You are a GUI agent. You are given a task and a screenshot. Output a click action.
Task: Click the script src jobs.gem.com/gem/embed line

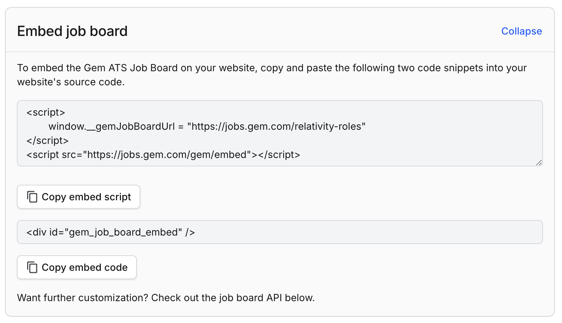(x=163, y=154)
